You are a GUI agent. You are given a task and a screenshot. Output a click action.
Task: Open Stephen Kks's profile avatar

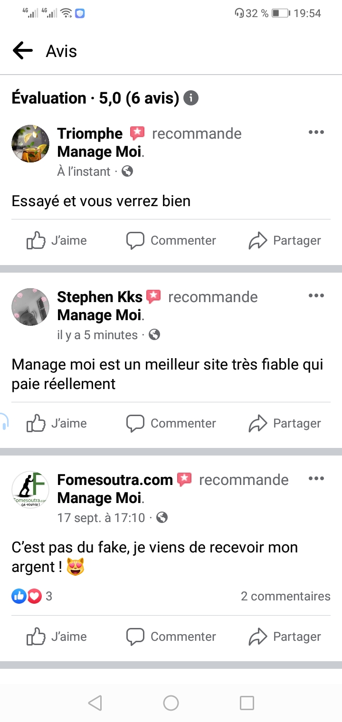pos(30,307)
